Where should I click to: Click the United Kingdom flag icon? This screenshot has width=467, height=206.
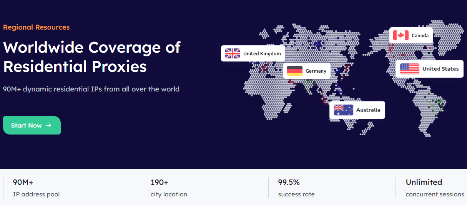click(x=233, y=53)
